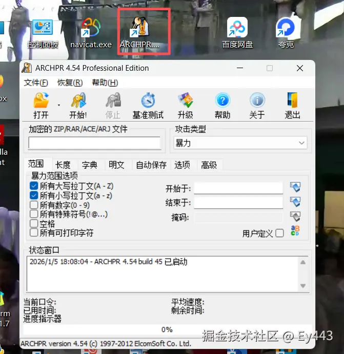
Task: Click the 掩码 mask input field
Action: [x=238, y=217]
